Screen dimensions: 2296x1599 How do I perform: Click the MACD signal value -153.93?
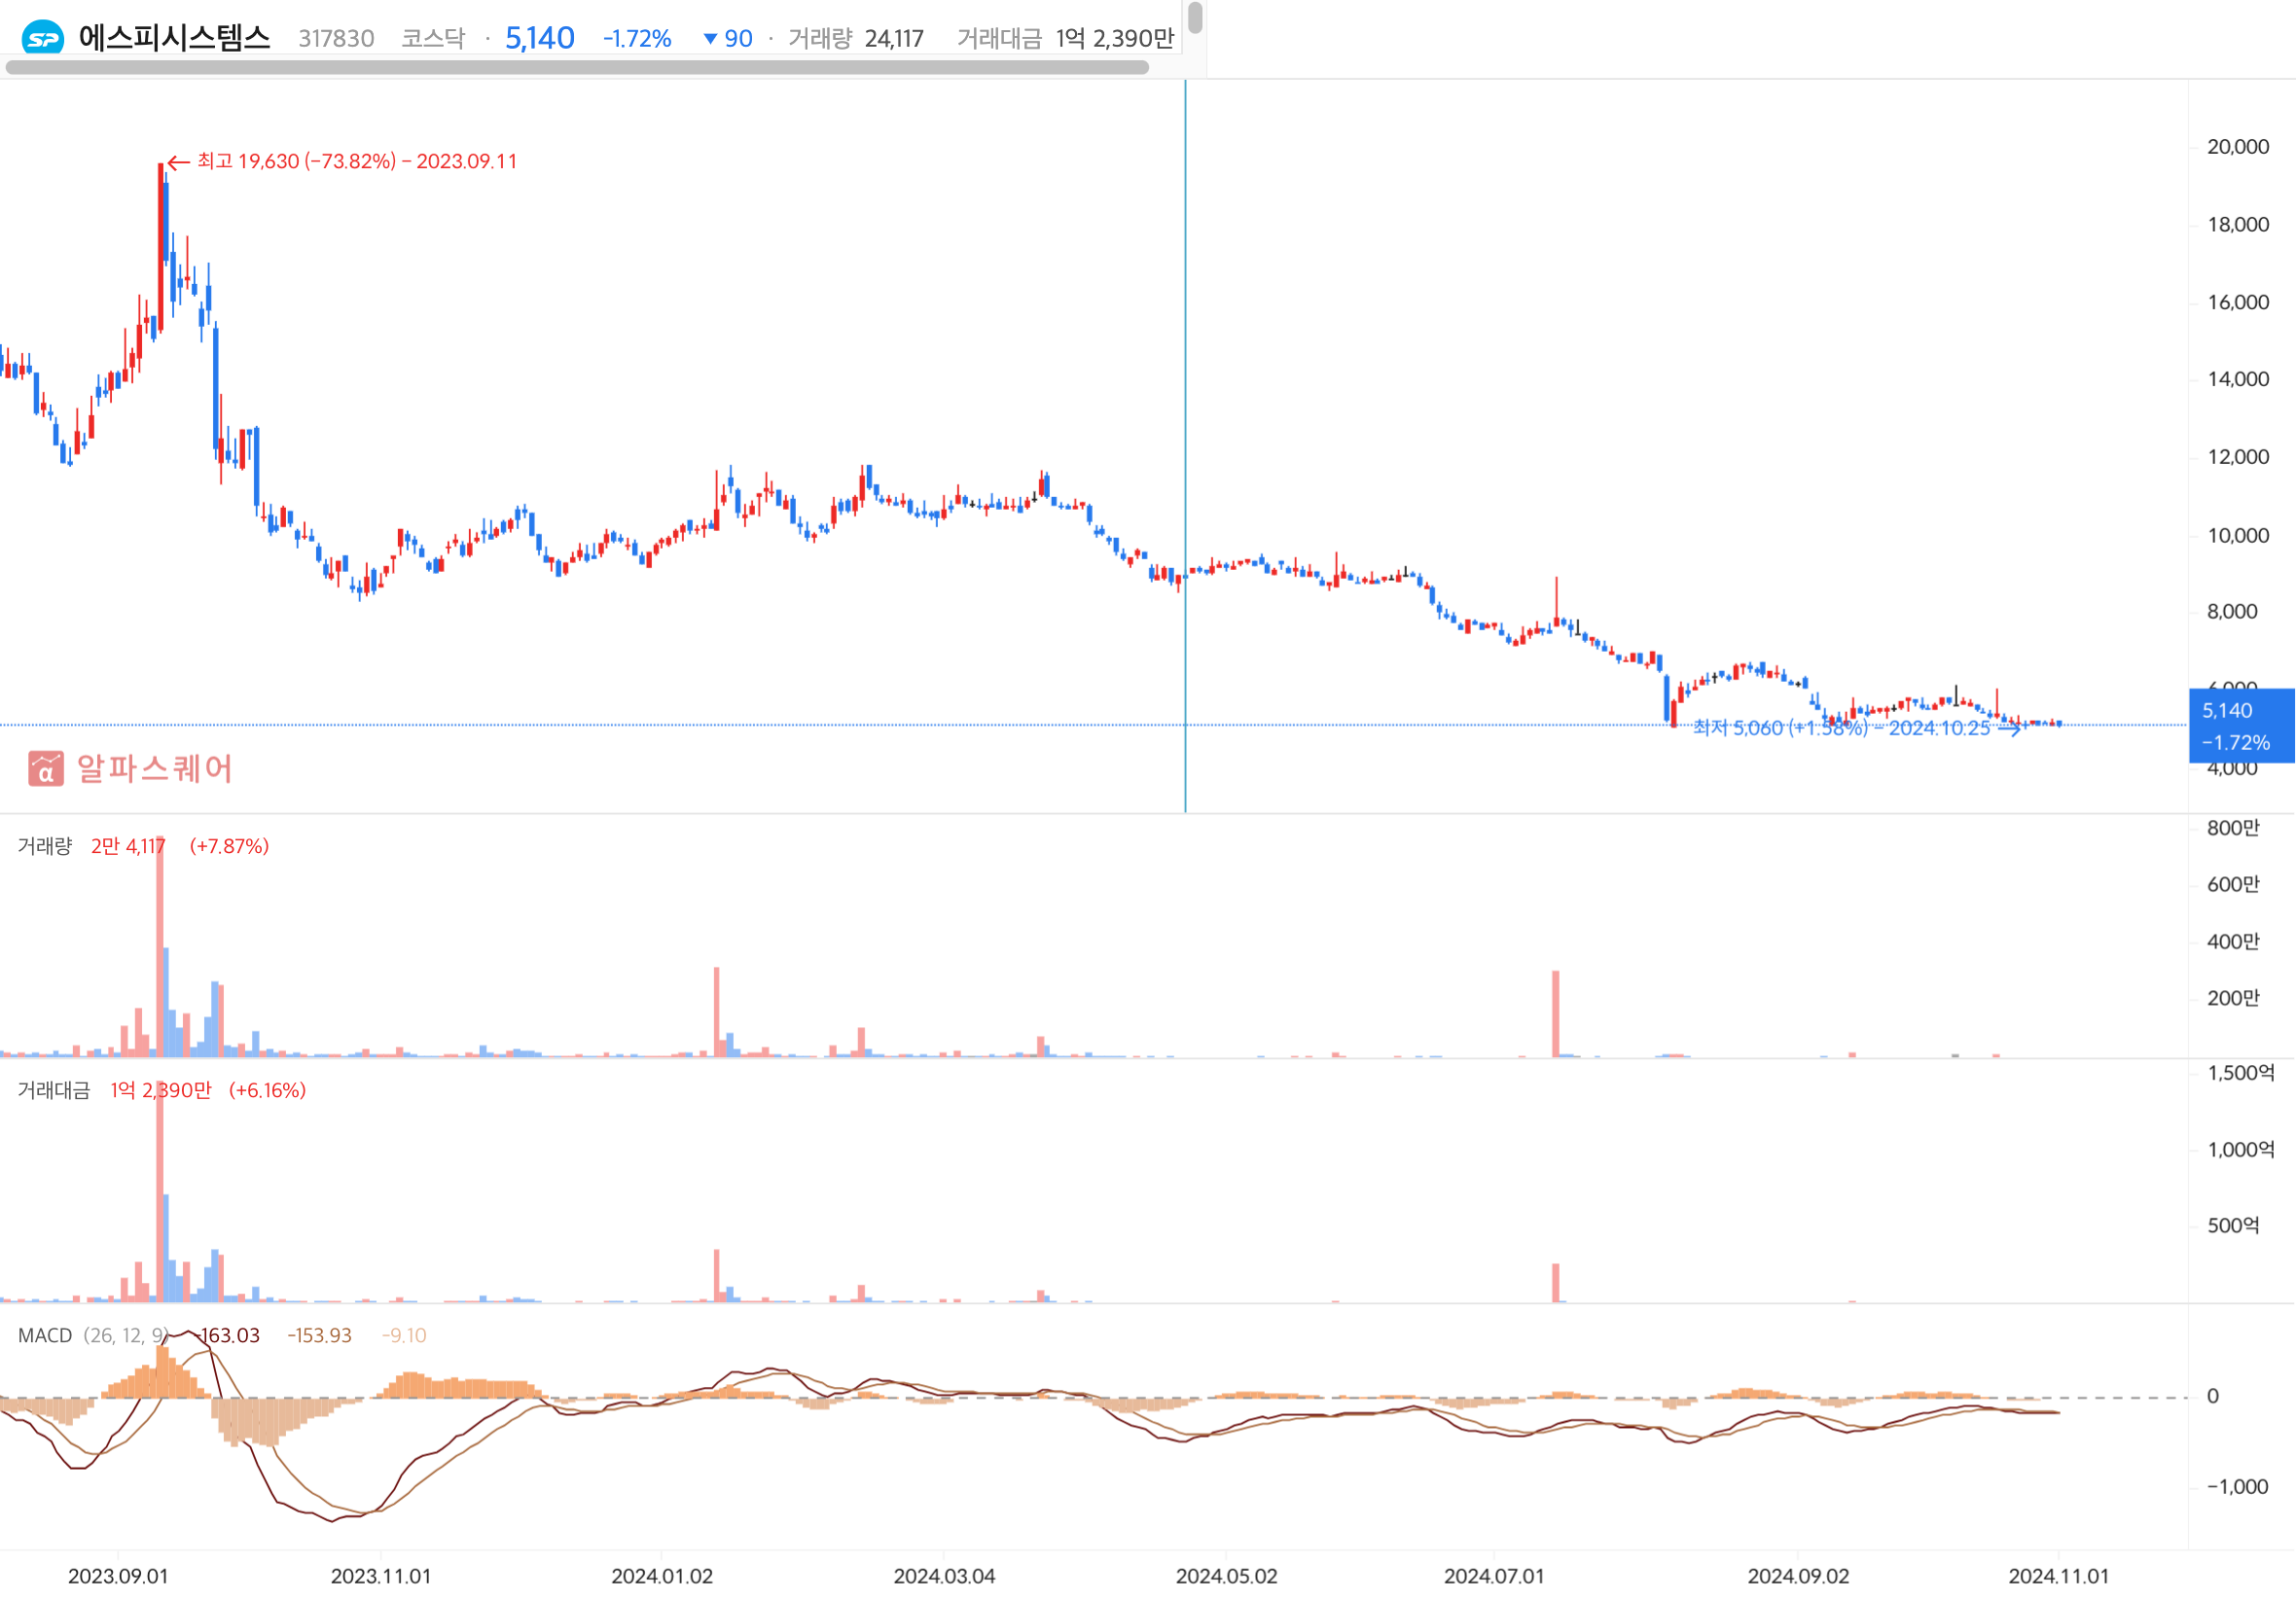click(x=319, y=1336)
